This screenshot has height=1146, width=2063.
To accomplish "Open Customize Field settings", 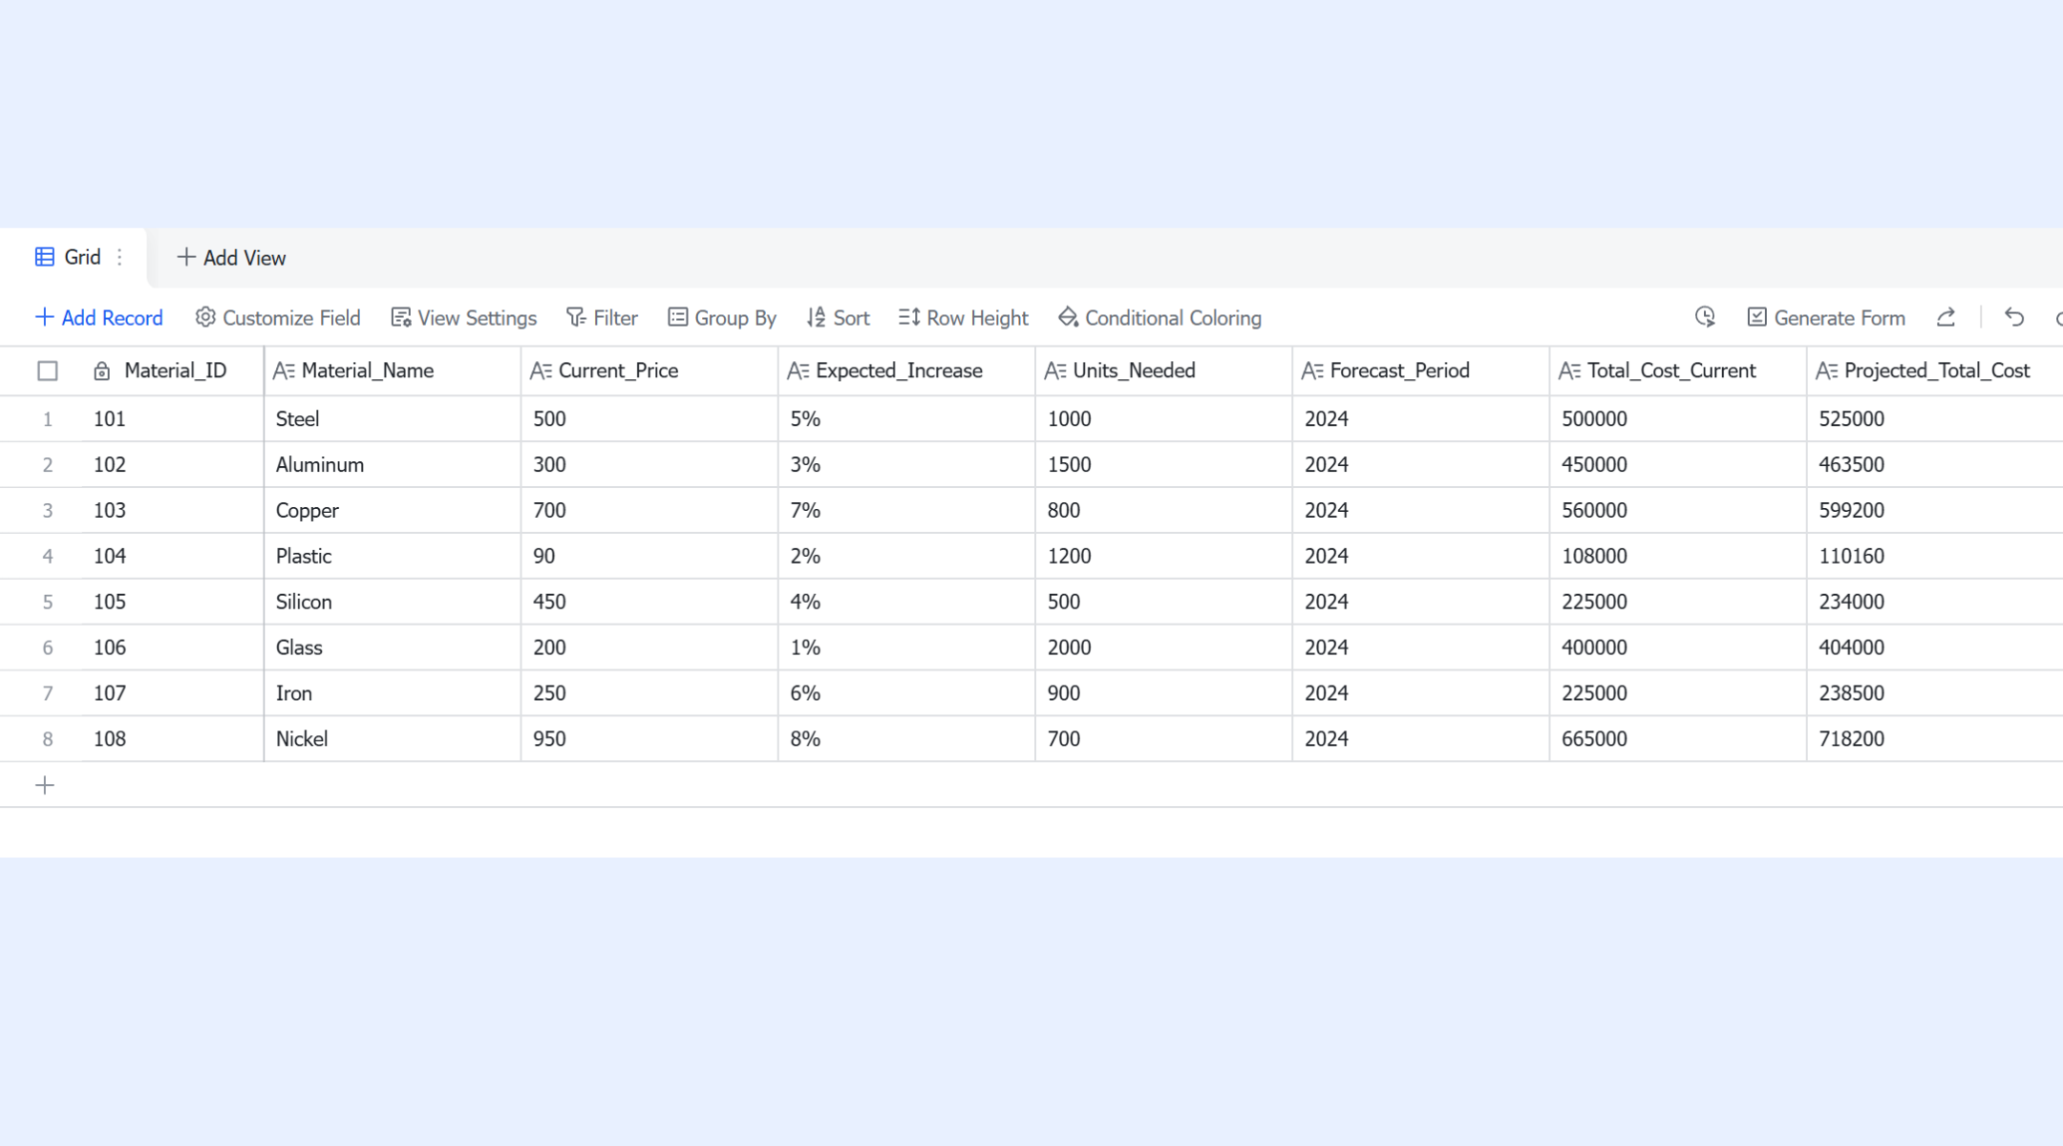I will point(278,317).
